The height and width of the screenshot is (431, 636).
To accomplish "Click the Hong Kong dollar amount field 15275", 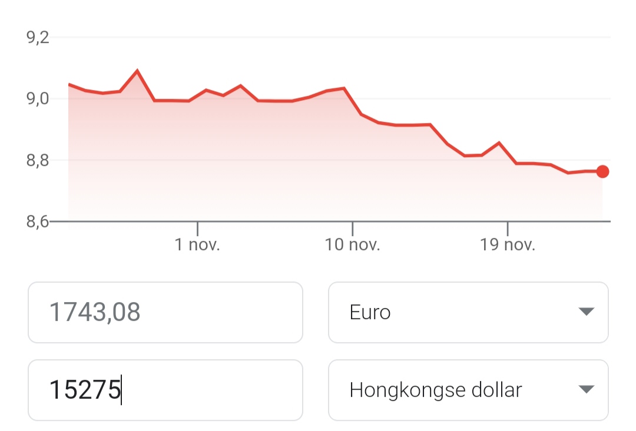I will pyautogui.click(x=165, y=390).
